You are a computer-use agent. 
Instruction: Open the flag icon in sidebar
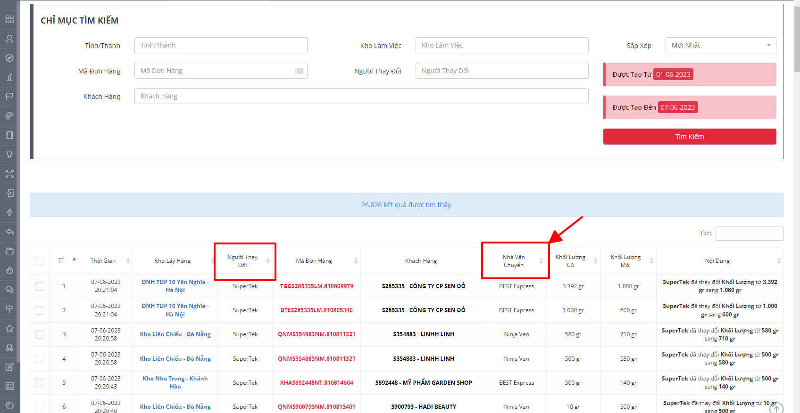point(9,97)
